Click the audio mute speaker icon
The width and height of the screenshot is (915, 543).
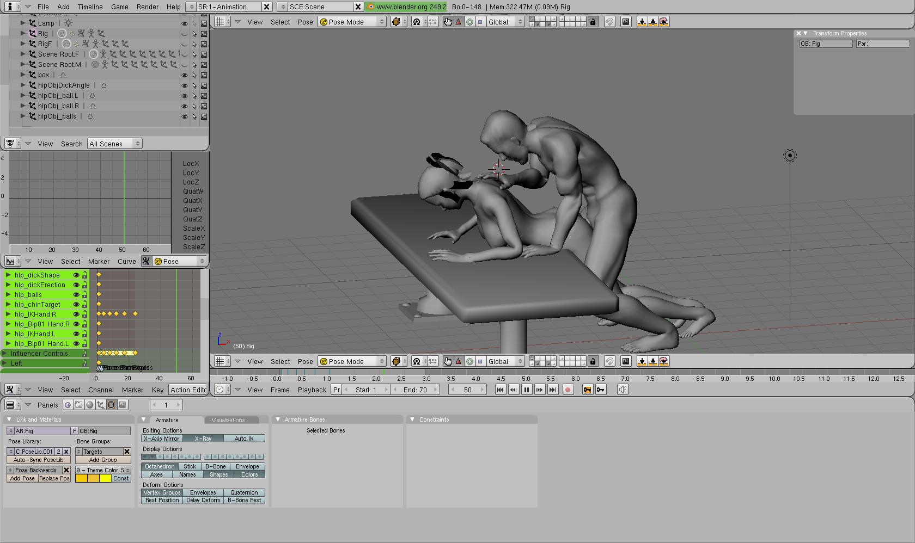click(623, 390)
